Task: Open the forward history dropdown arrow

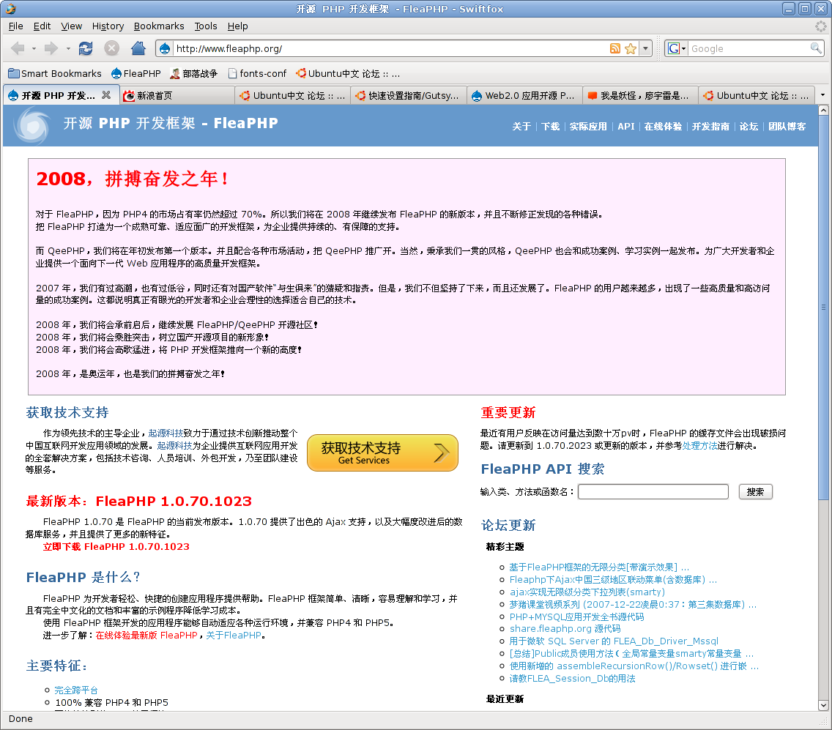Action: point(68,49)
